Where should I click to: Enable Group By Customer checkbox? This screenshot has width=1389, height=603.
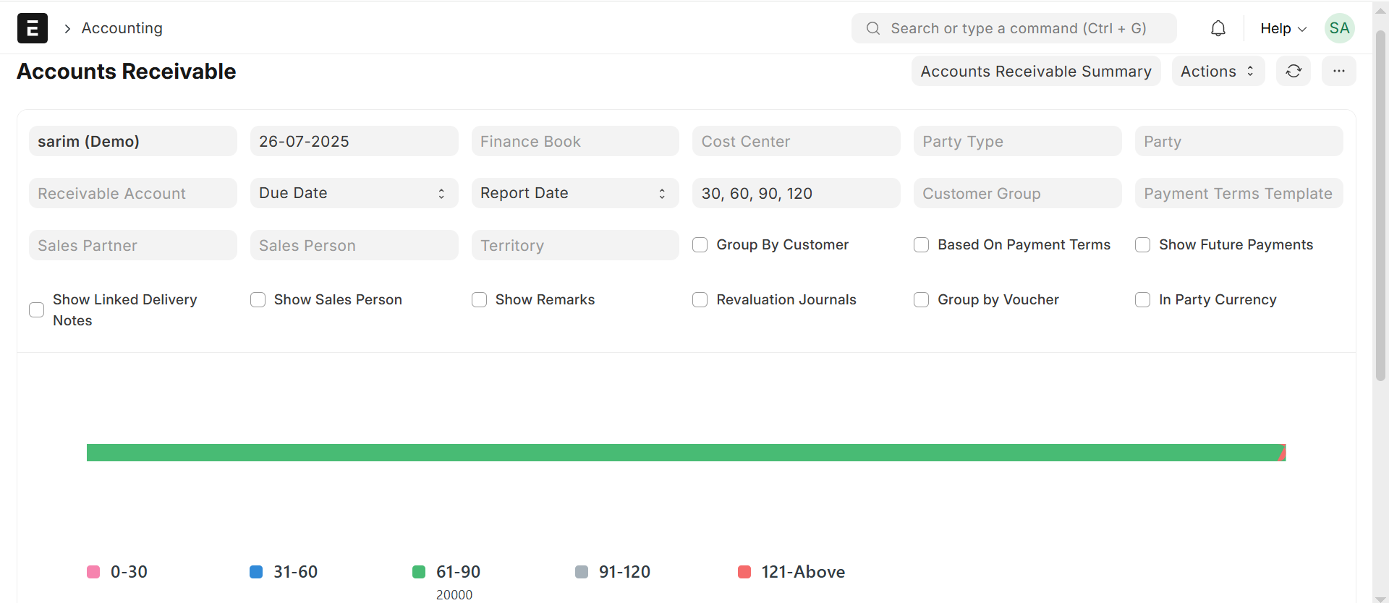[x=700, y=245]
